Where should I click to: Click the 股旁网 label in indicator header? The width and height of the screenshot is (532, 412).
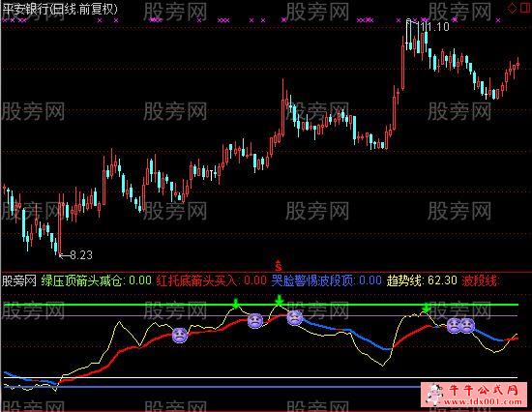[x=19, y=280]
